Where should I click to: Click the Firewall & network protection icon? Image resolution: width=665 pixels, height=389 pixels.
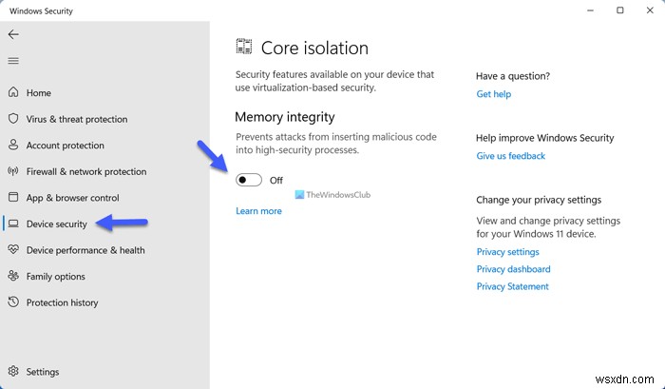click(x=13, y=172)
